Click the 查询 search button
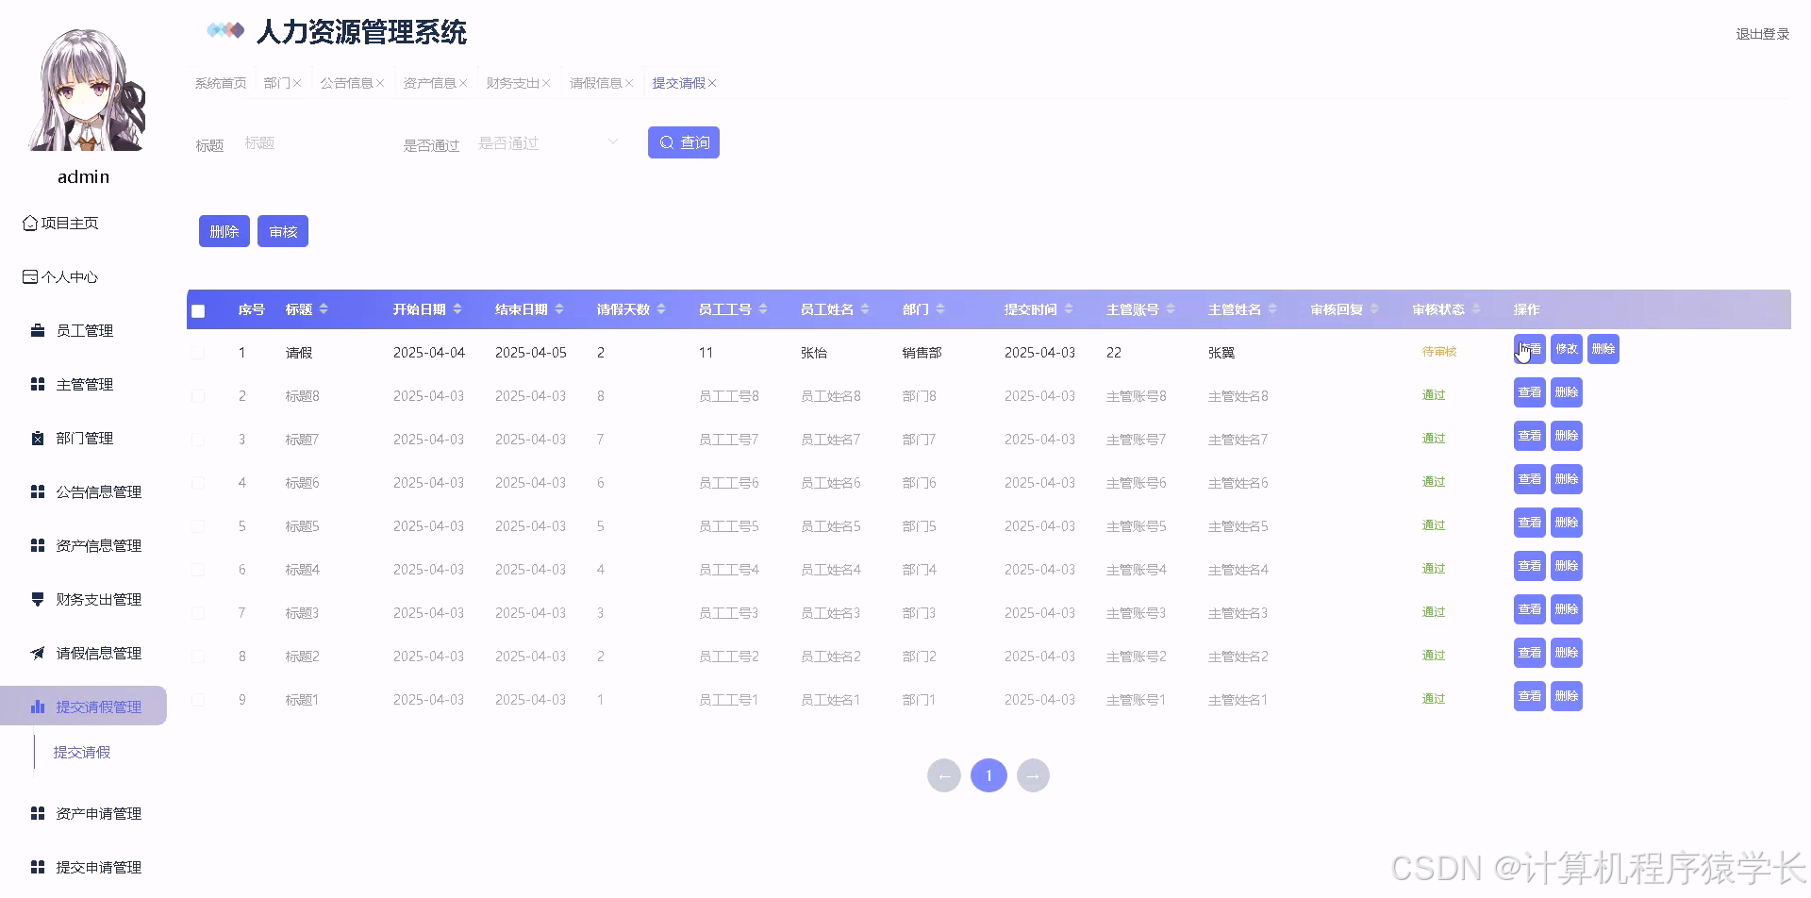This screenshot has width=1811, height=898. (683, 142)
